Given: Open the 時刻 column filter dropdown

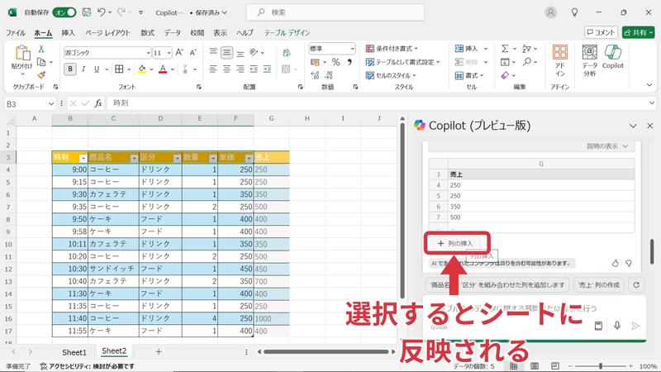Looking at the screenshot, I should (x=83, y=158).
